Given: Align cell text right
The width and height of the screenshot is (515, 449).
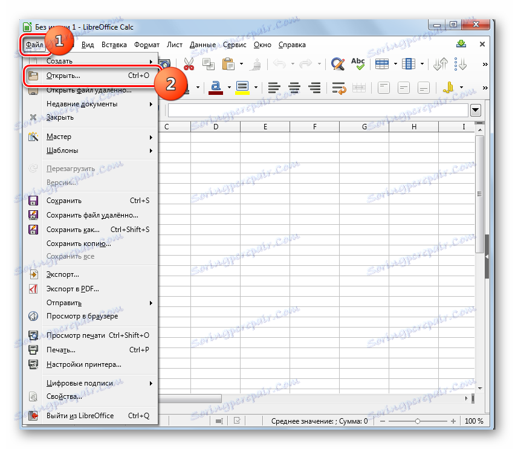Looking at the screenshot, I should click(315, 88).
